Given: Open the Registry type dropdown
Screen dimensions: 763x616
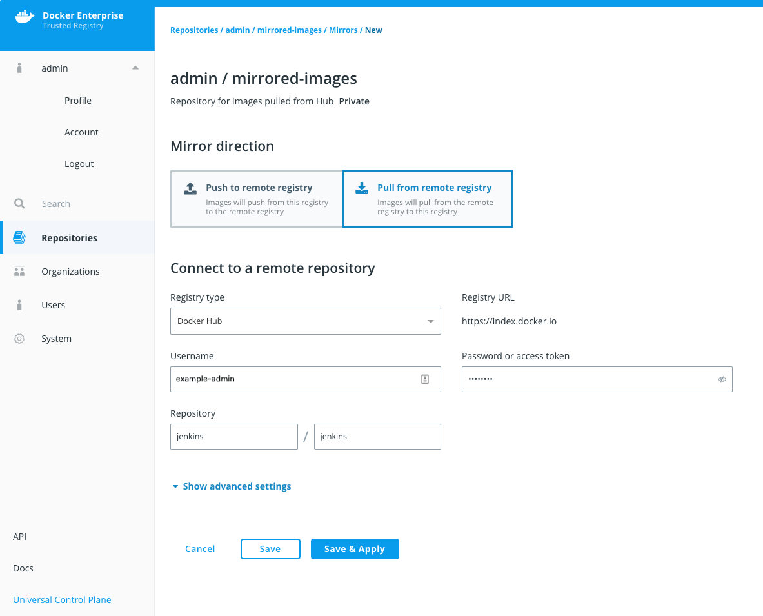Looking at the screenshot, I should click(306, 321).
